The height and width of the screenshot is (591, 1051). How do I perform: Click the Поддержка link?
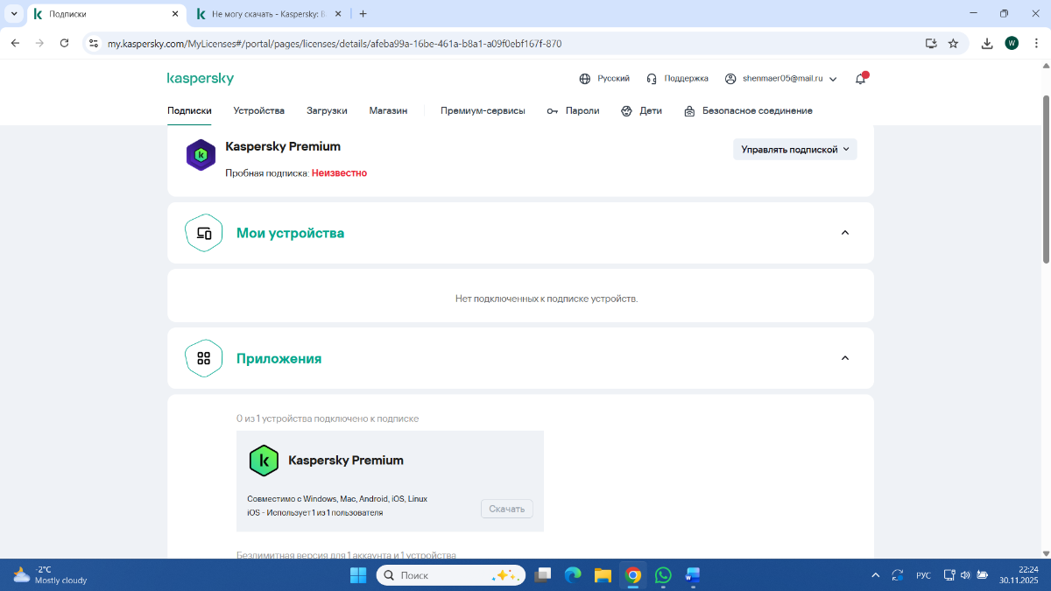(686, 79)
